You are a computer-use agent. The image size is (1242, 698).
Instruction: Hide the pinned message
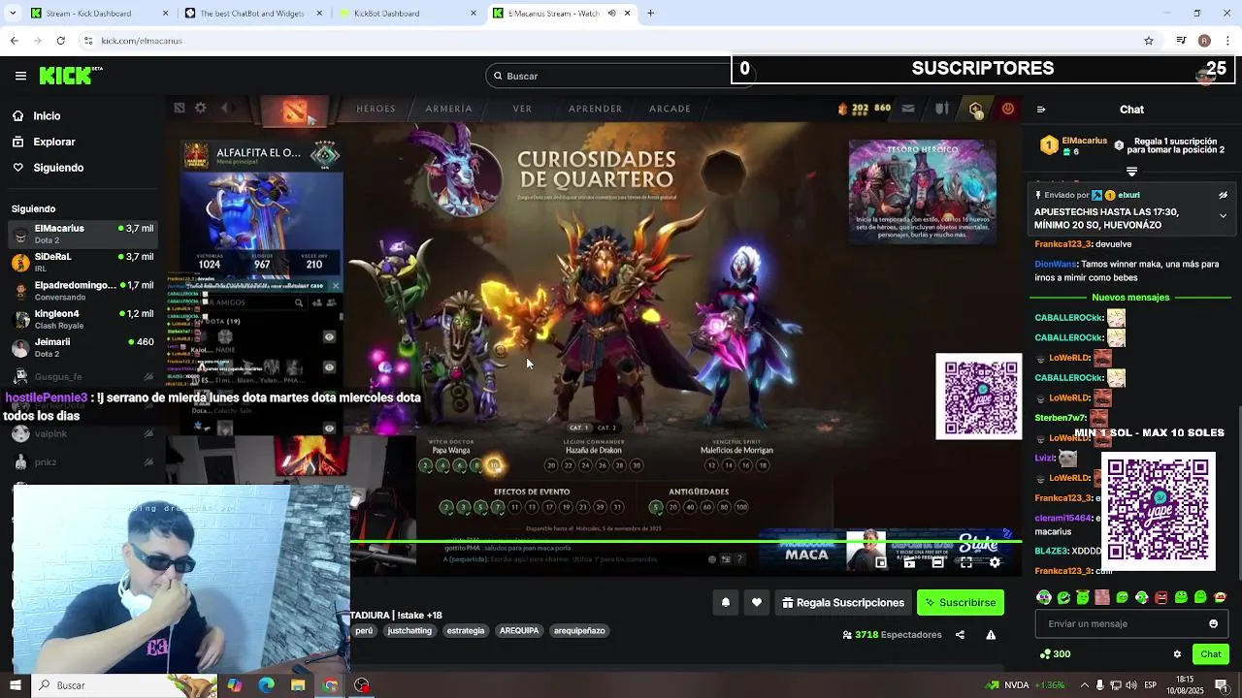[x=1223, y=195]
